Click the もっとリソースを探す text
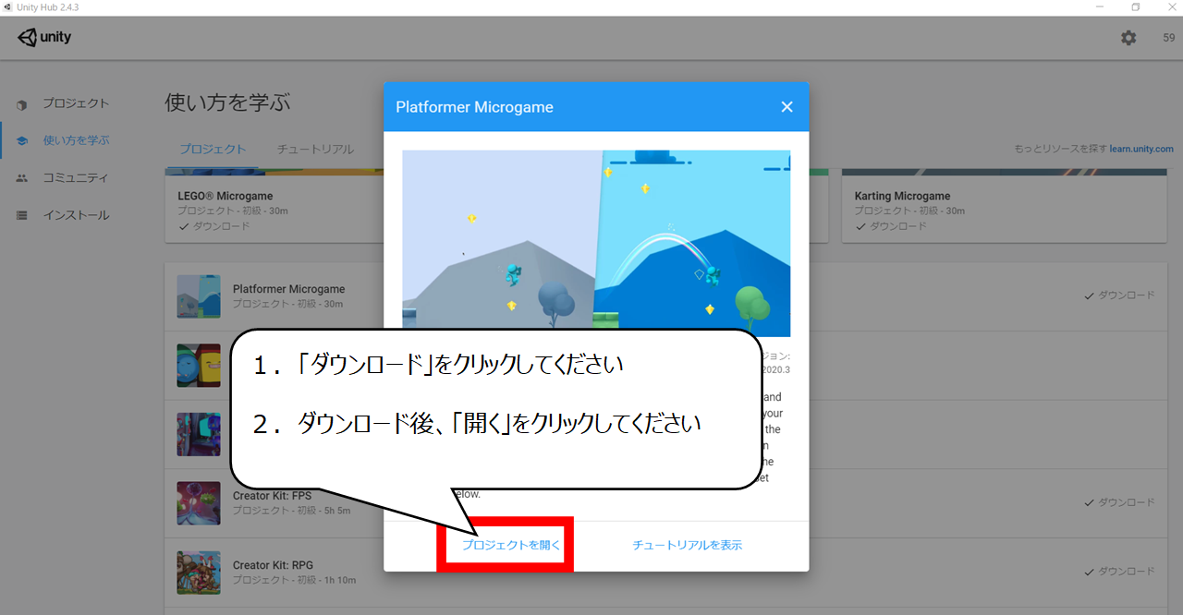This screenshot has height=615, width=1183. click(1060, 149)
